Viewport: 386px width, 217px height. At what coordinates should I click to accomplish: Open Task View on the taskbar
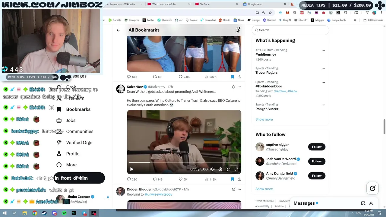(x=14, y=213)
